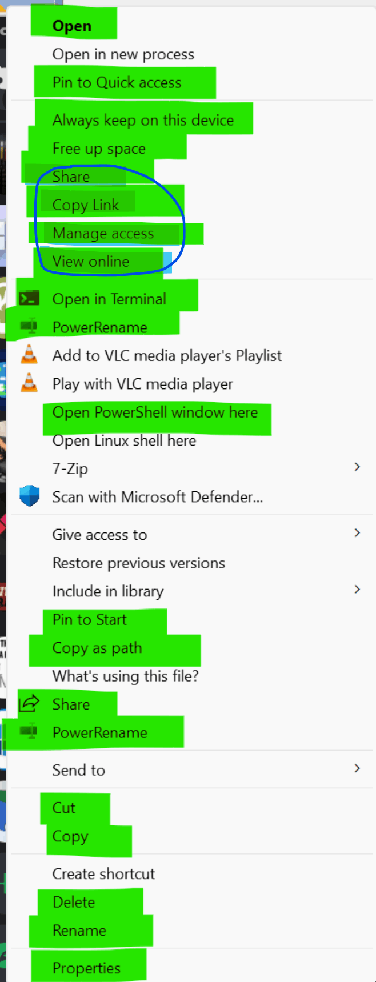This screenshot has height=982, width=376.
Task: Expand the Include in library submenu chevron
Action: point(357,590)
